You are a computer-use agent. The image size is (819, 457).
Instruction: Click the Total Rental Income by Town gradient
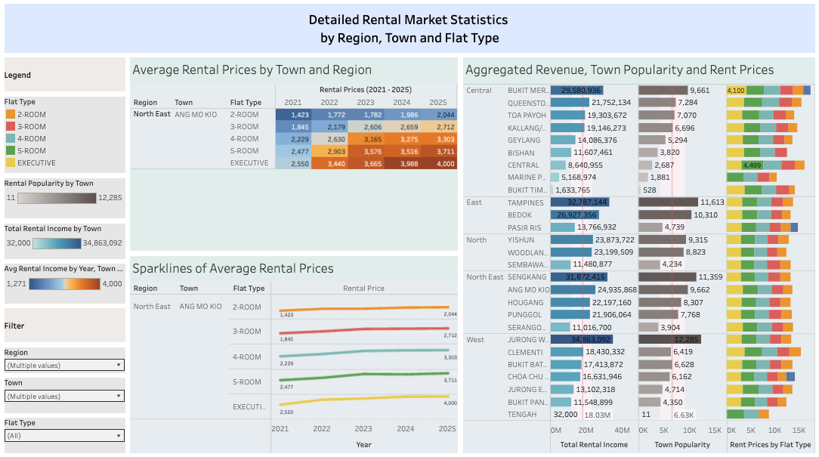tap(57, 242)
